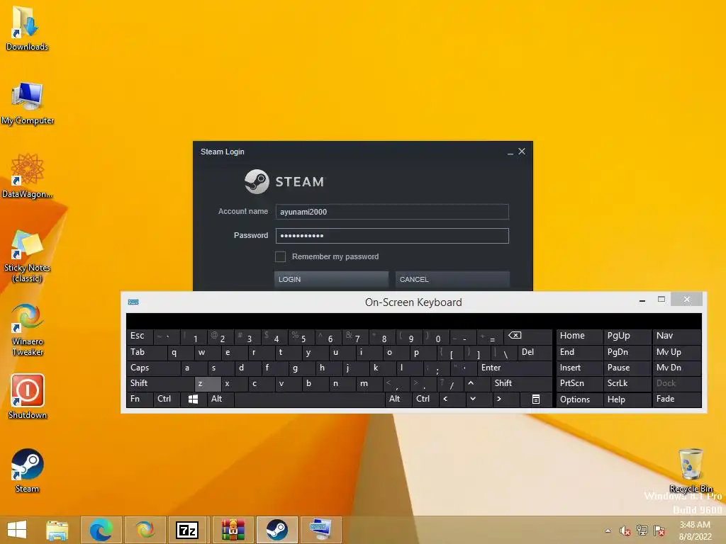
Task: Open File Explorer from taskbar
Action: coord(57,530)
